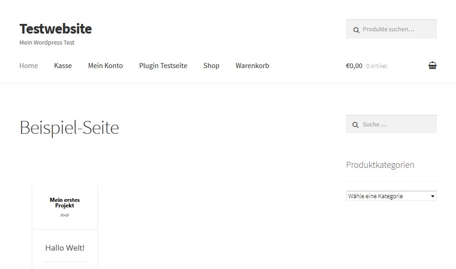The width and height of the screenshot is (456, 269).
Task: Click the Beispiel-Seite page heading
Action: pyautogui.click(x=69, y=127)
